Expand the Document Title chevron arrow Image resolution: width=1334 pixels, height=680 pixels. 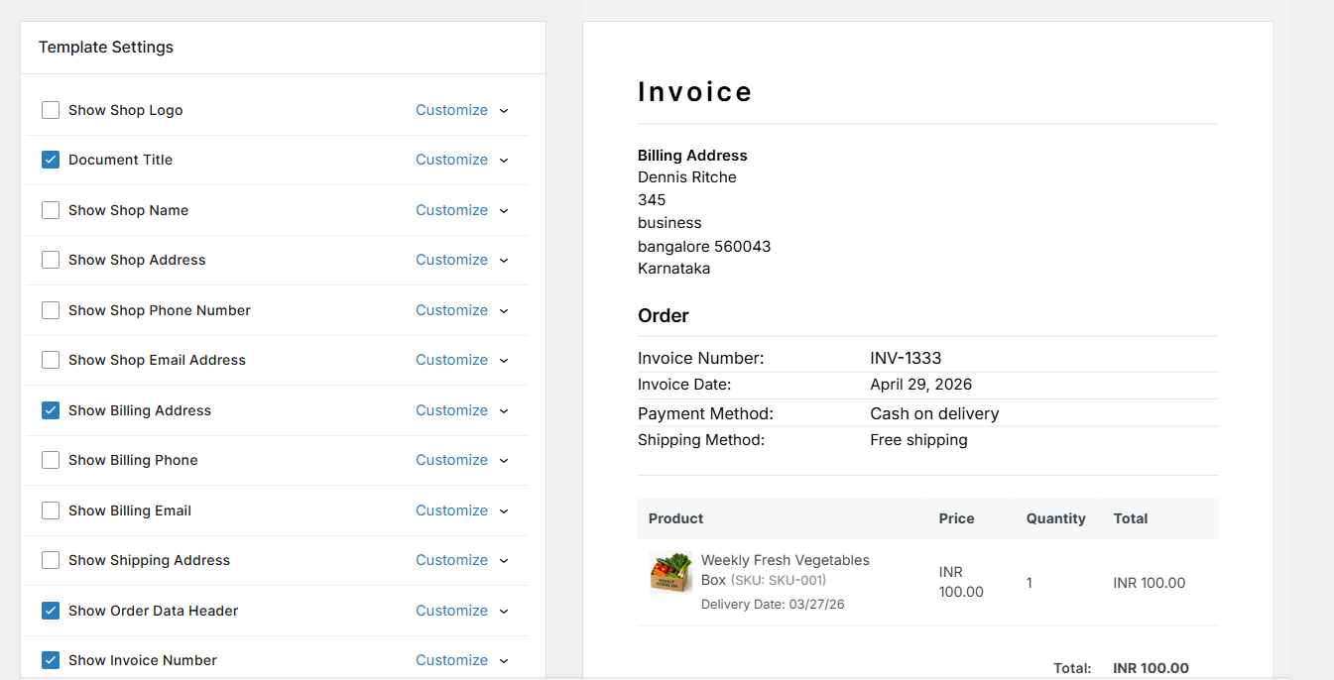pyautogui.click(x=504, y=161)
